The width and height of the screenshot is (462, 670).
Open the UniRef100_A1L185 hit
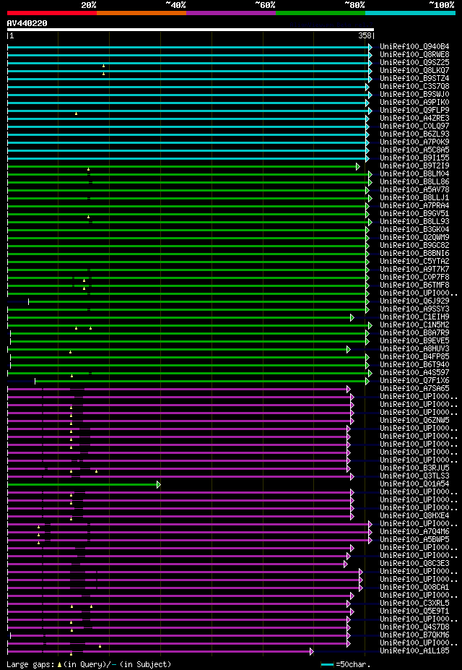(414, 652)
